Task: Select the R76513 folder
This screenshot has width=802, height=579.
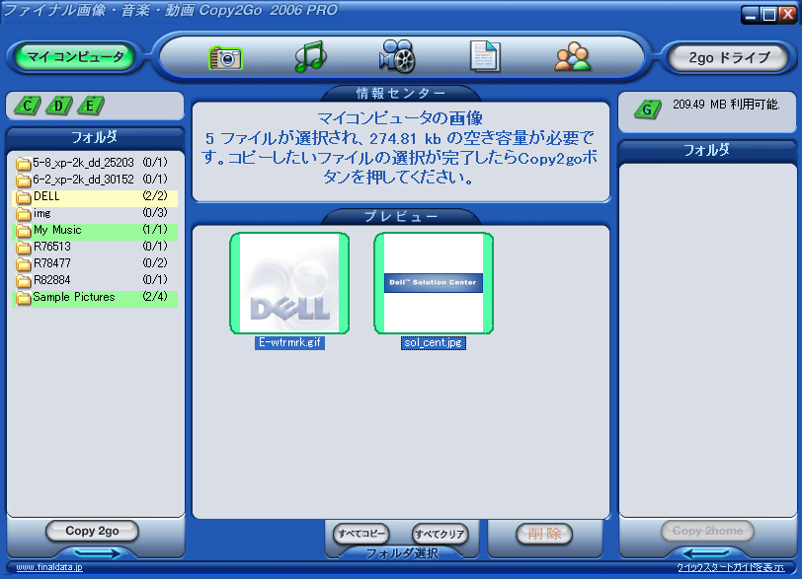Action: [95, 247]
